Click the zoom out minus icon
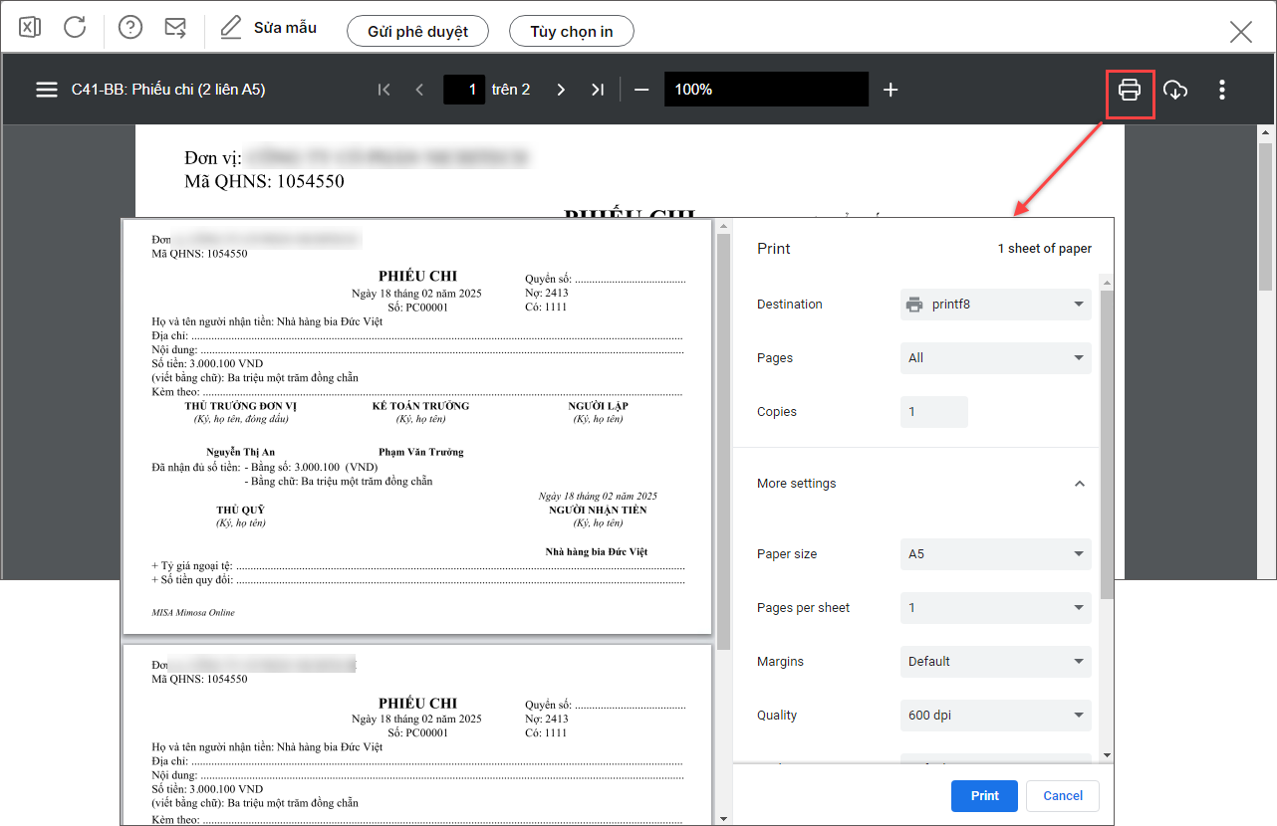 coord(641,90)
